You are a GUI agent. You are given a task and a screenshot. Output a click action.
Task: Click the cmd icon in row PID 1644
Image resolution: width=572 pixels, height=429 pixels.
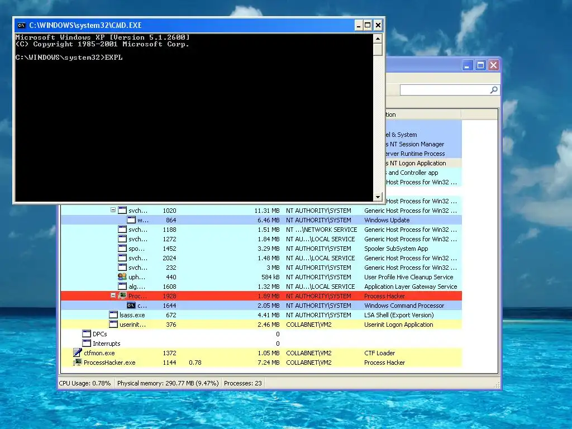coord(131,306)
